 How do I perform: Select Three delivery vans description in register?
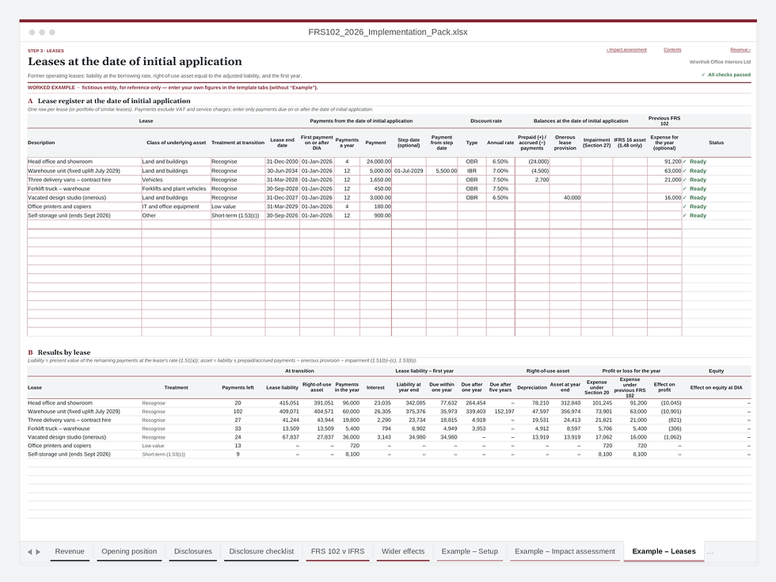click(84, 180)
